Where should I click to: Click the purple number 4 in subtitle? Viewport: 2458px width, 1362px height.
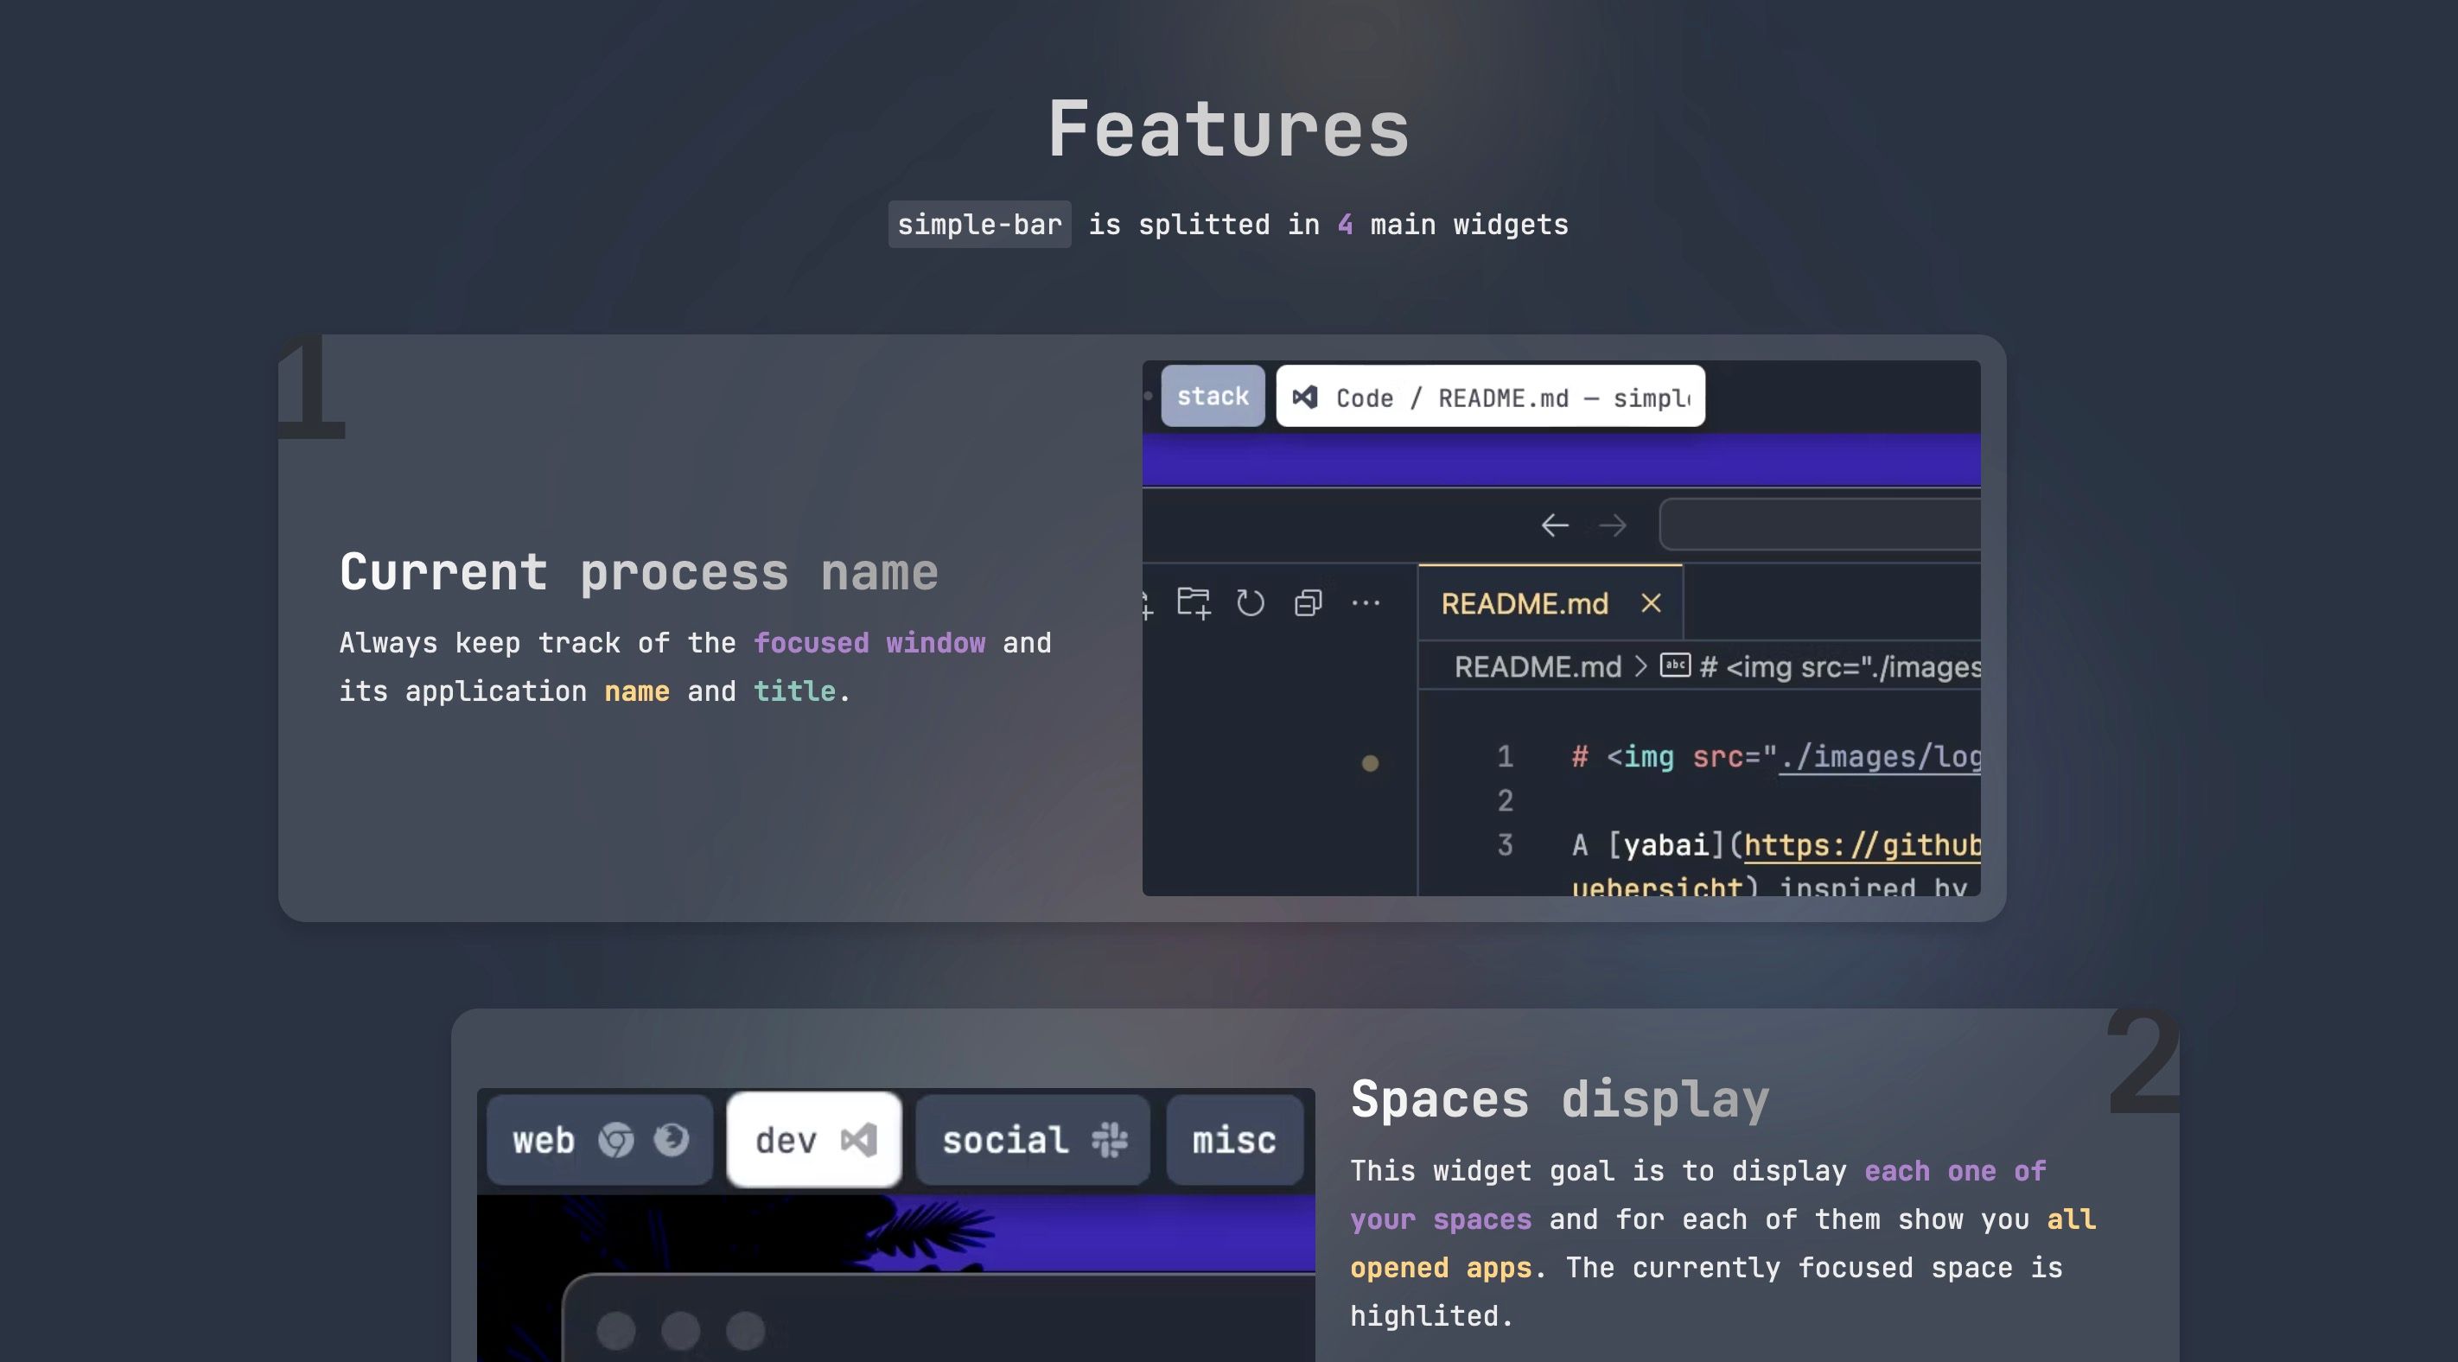tap(1346, 225)
